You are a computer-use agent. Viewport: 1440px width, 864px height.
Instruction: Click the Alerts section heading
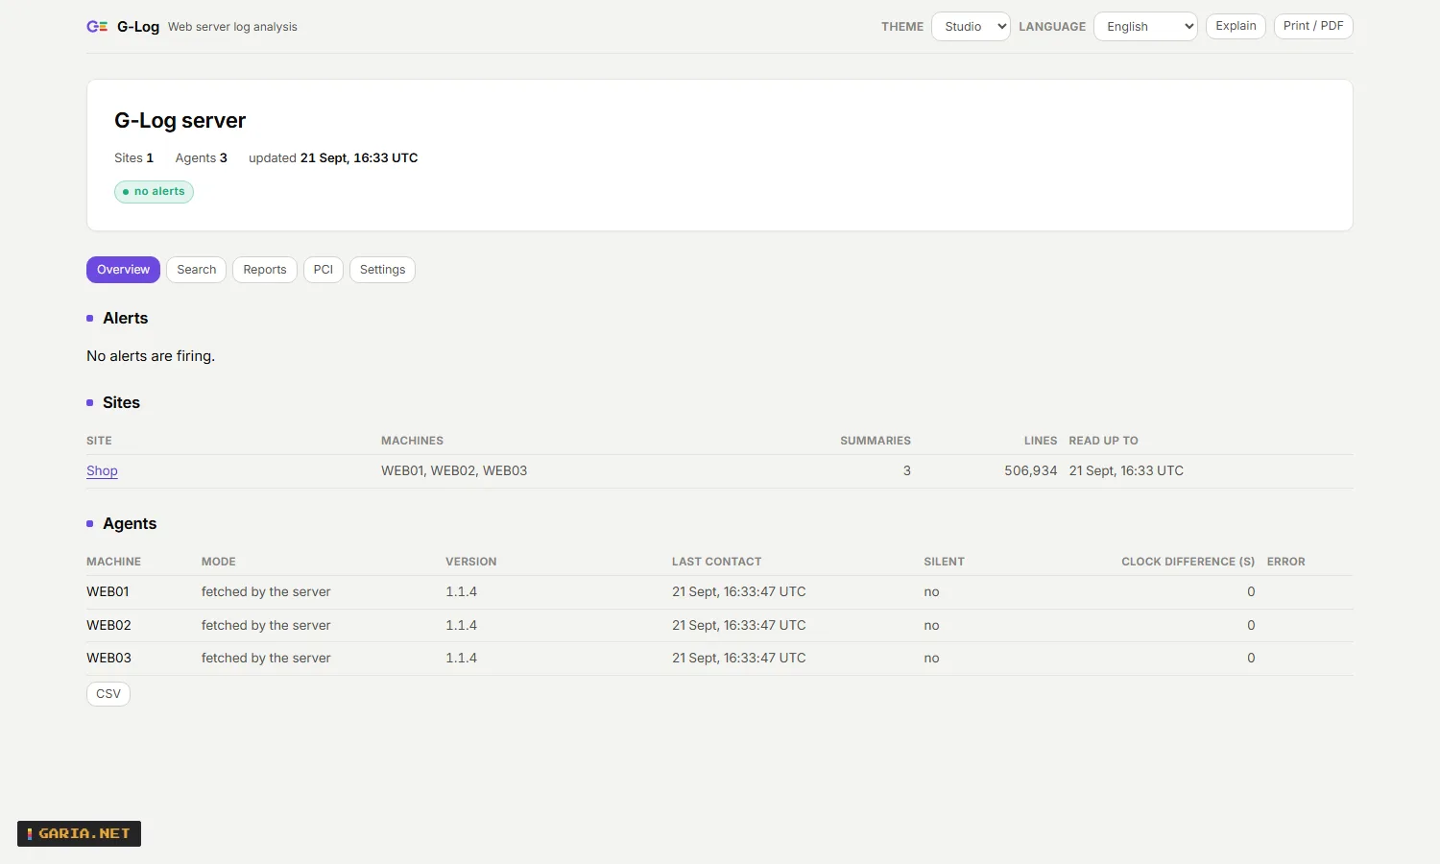(x=125, y=319)
